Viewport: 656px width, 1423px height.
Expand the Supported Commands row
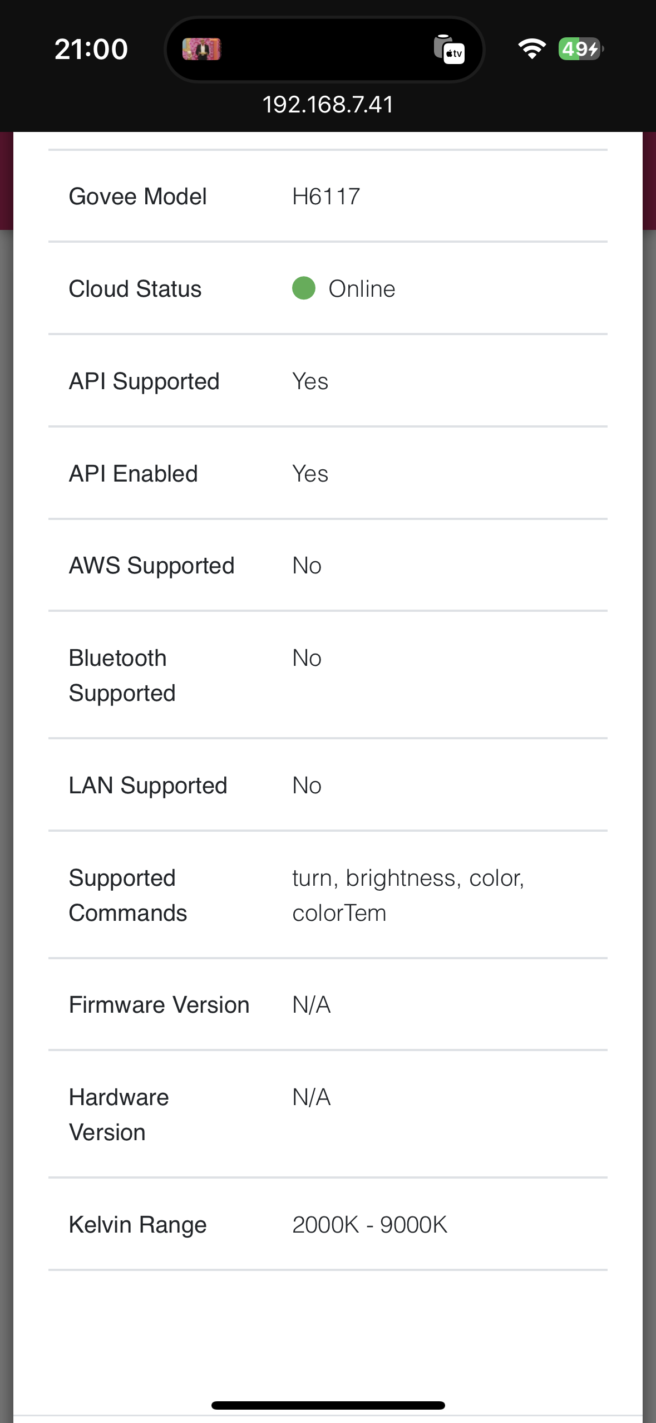pos(328,894)
